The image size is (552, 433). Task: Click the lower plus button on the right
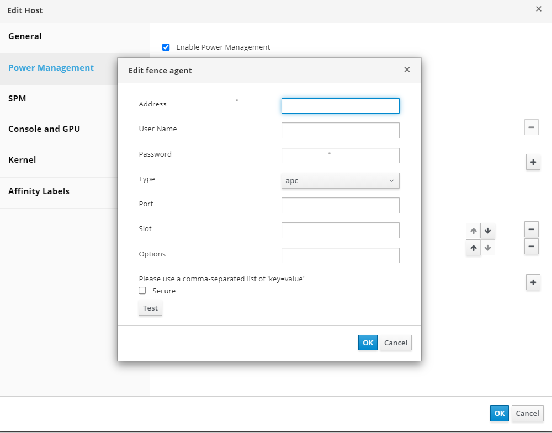(533, 282)
